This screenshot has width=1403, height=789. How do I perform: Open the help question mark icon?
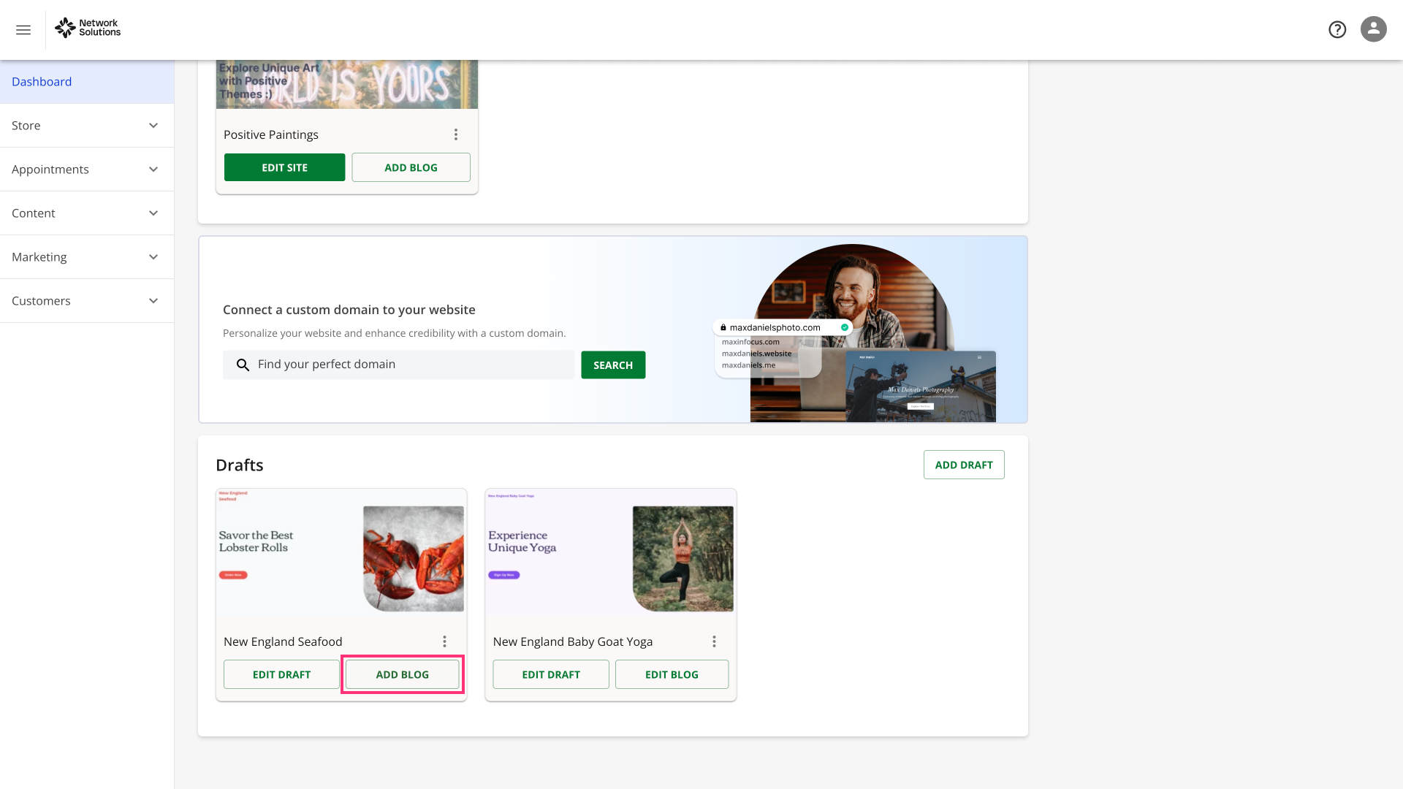point(1337,29)
